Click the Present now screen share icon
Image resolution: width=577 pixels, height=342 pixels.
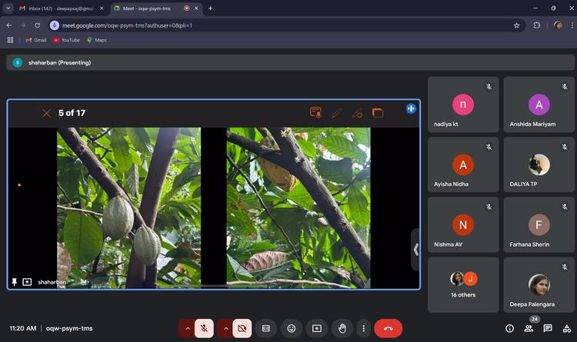316,328
